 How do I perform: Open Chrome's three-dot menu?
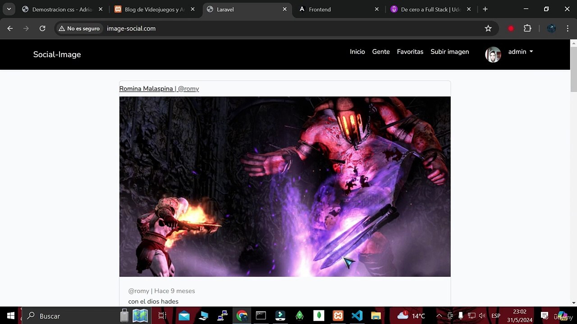click(x=567, y=28)
